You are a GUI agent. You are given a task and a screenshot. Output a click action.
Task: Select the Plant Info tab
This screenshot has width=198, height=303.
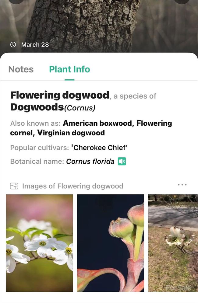point(69,69)
